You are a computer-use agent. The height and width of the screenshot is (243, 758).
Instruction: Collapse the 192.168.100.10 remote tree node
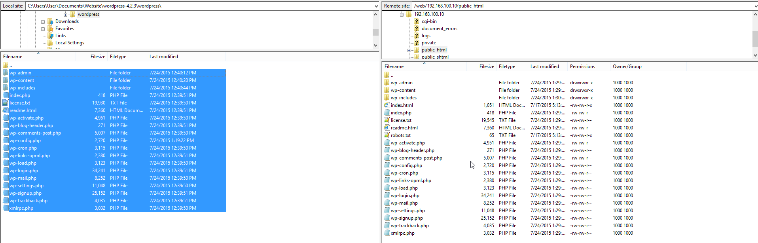click(402, 14)
